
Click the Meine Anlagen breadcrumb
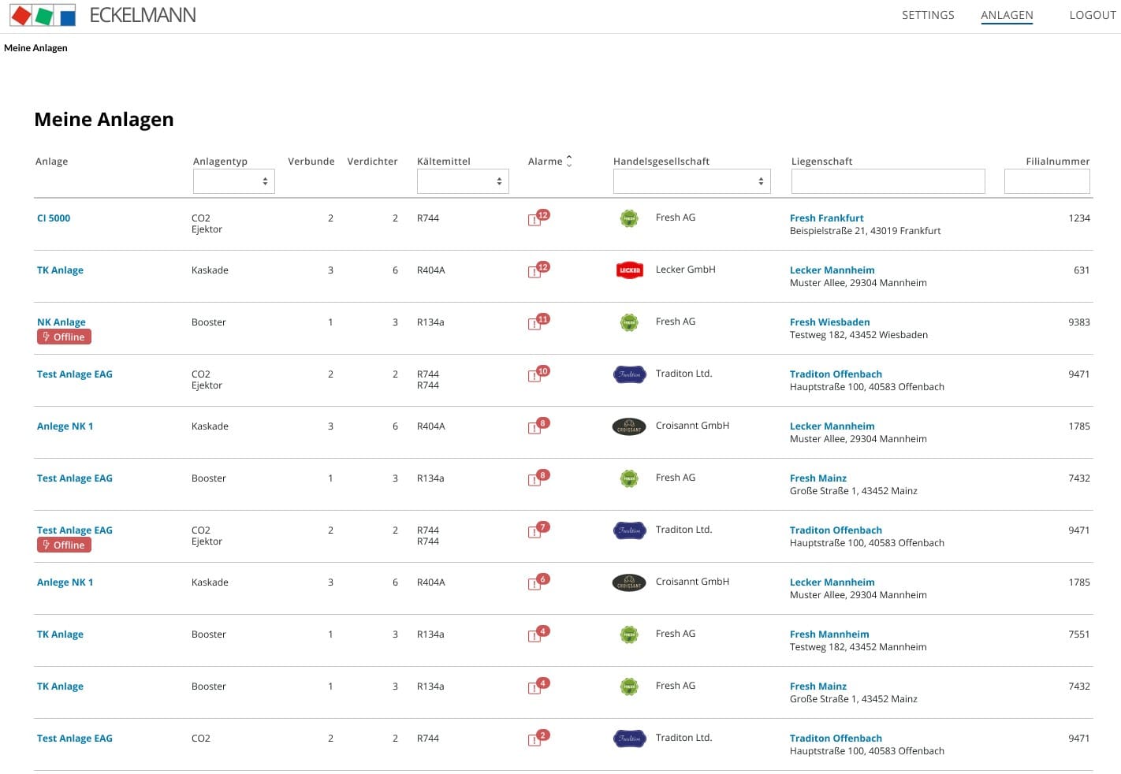click(x=35, y=48)
